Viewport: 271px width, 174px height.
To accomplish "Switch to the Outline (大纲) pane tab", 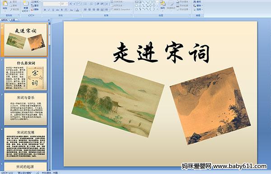I will pos(13,20).
